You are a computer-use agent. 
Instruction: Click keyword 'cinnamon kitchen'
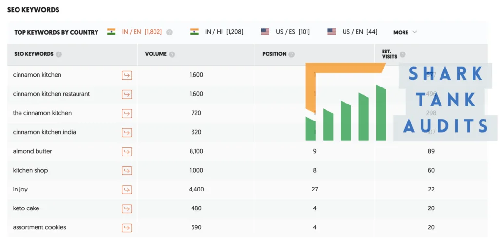coord(37,75)
